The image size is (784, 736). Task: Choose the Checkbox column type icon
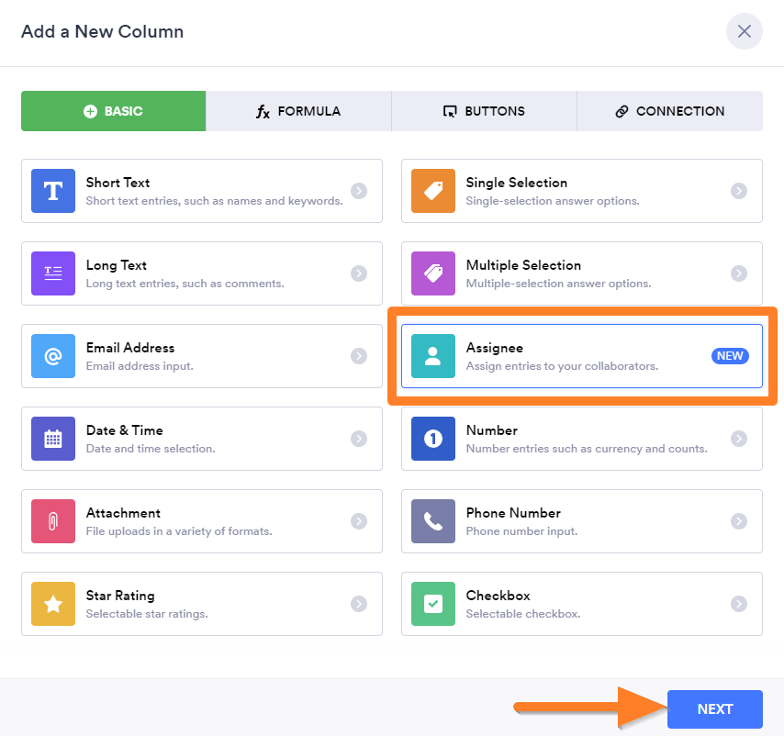[433, 604]
